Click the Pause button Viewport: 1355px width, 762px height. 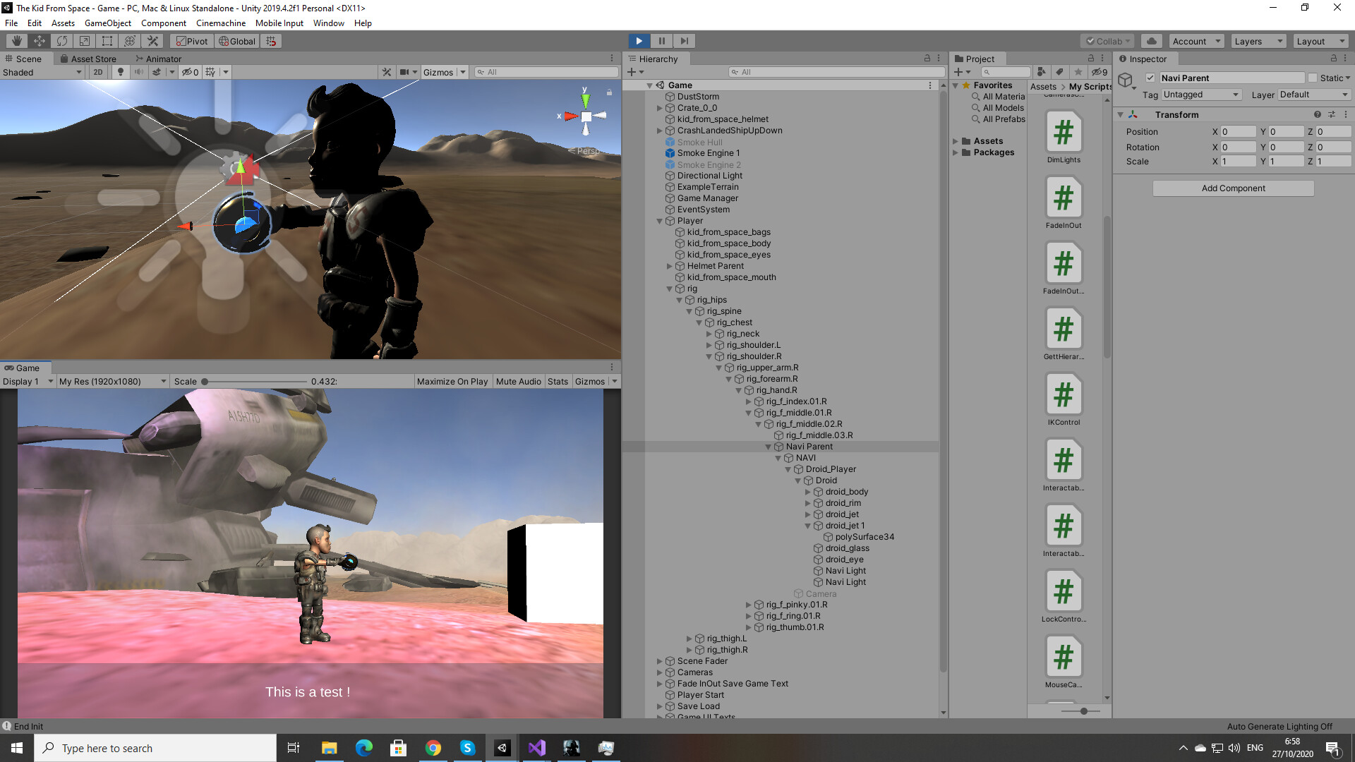[x=661, y=41]
